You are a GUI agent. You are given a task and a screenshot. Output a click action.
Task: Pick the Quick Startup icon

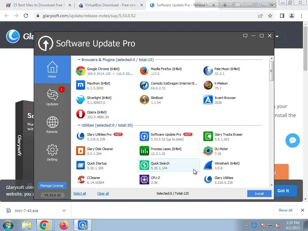[81, 165]
